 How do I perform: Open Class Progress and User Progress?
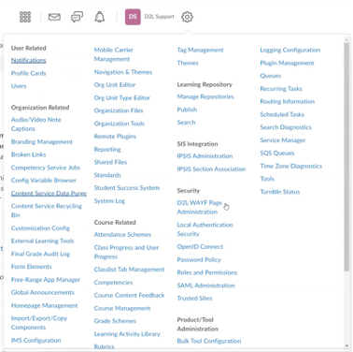[126, 252]
